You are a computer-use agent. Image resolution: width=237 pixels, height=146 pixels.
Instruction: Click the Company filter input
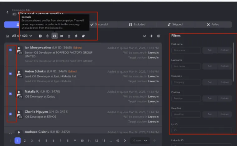[186, 82]
